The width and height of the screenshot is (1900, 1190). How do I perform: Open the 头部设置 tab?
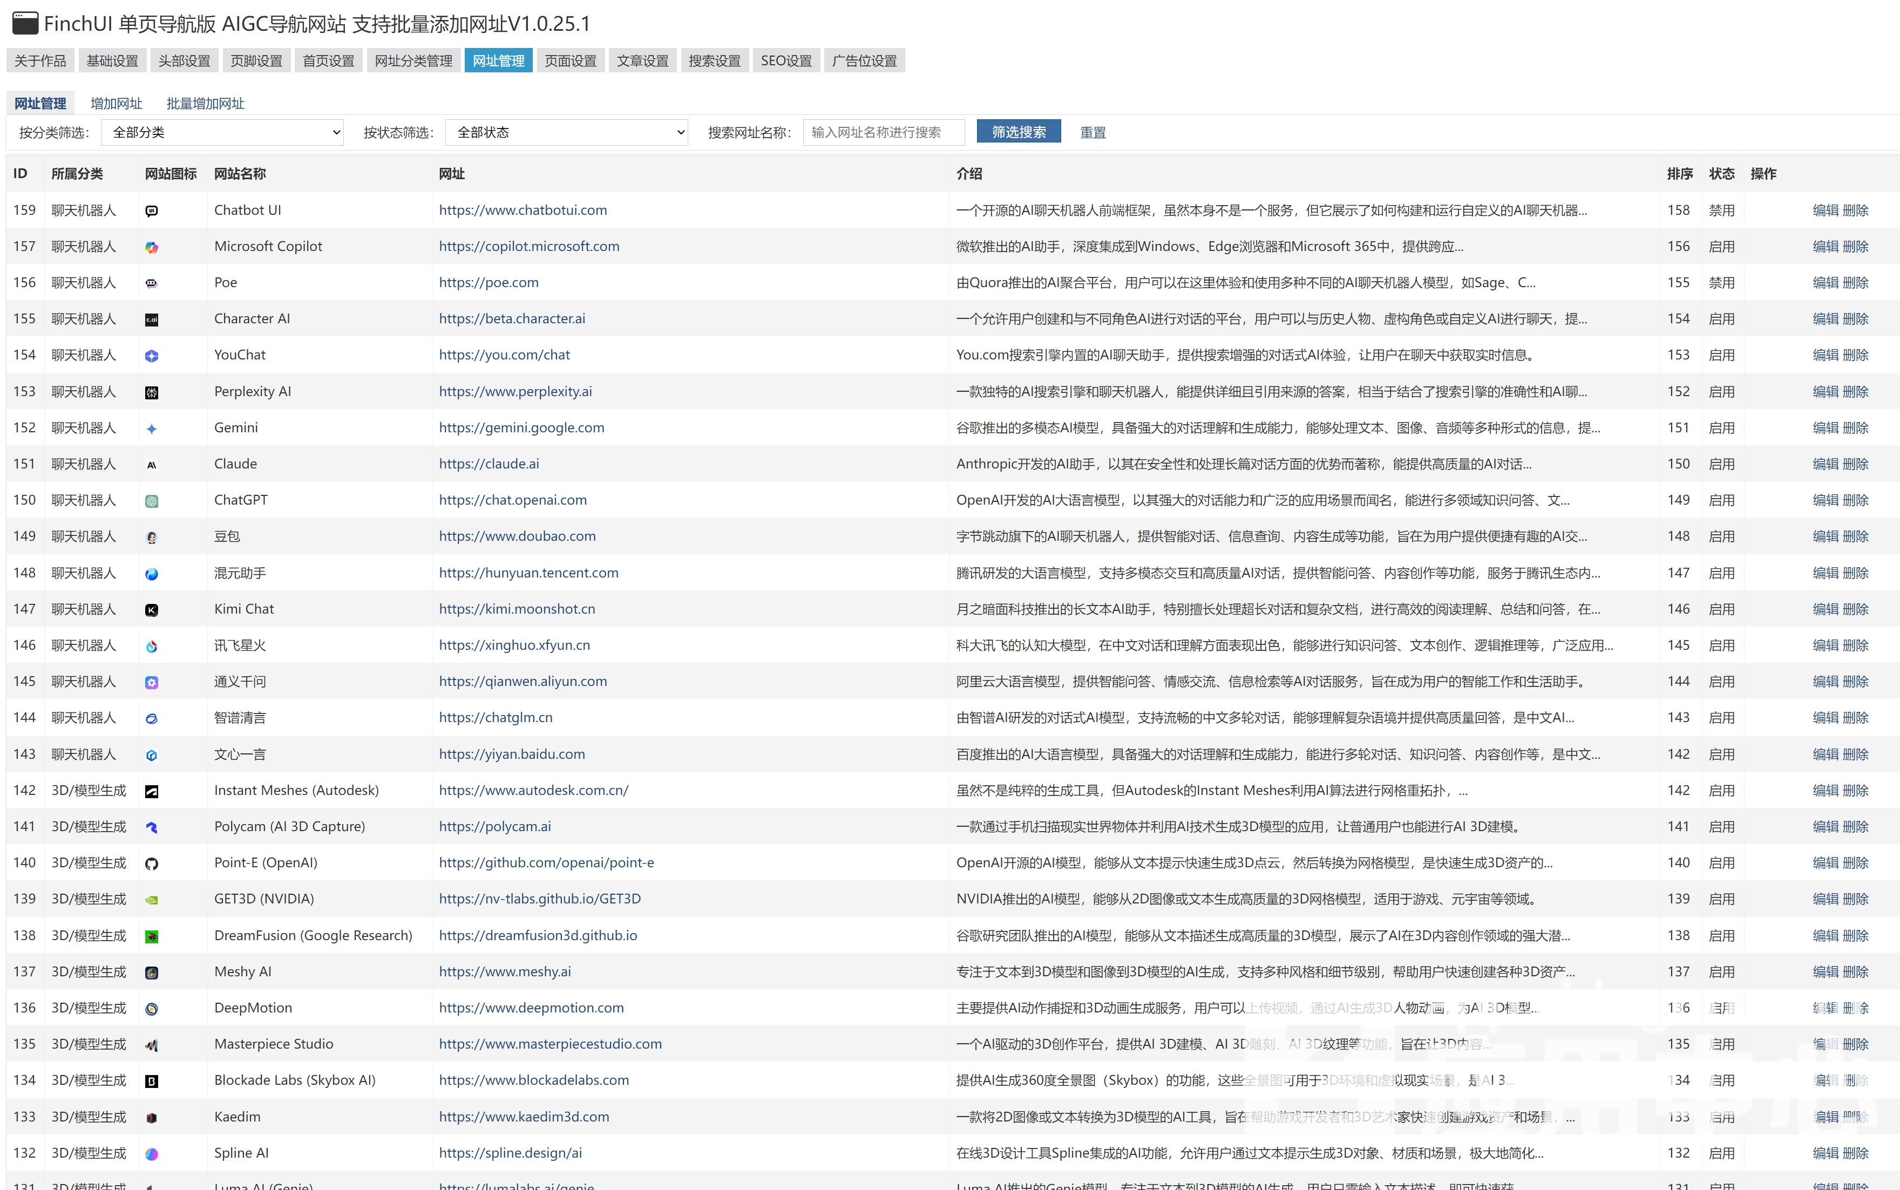click(x=184, y=60)
